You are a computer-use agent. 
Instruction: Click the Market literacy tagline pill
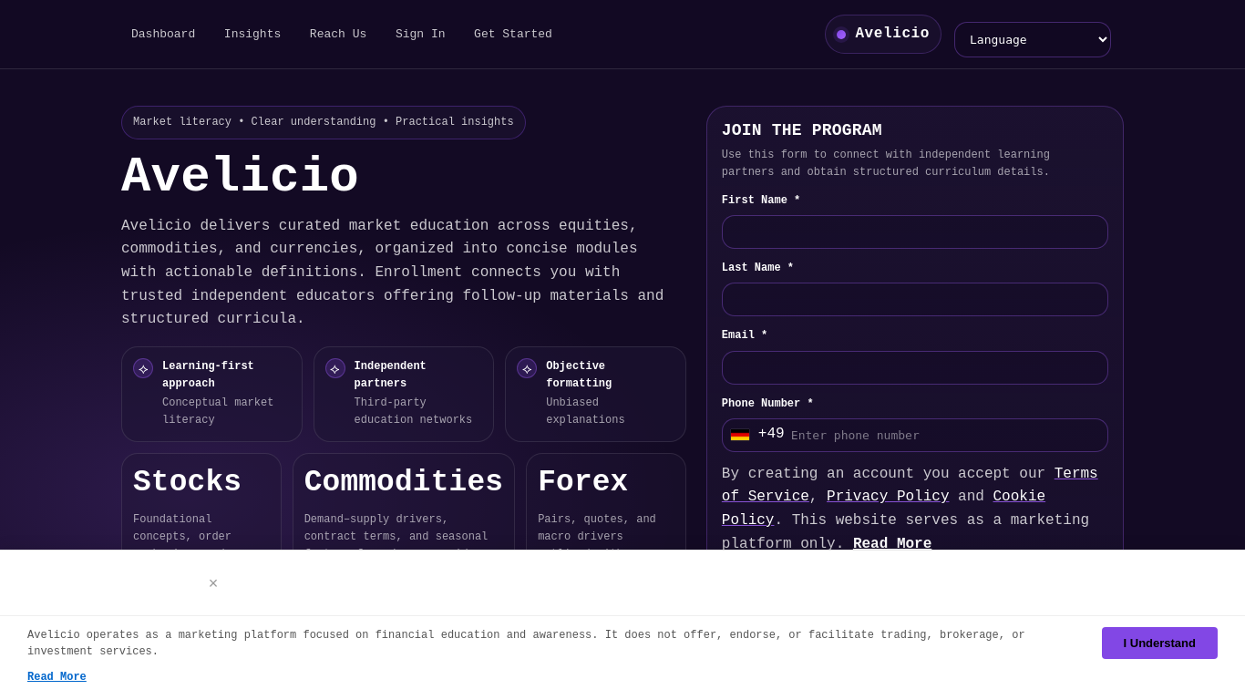tap(324, 122)
